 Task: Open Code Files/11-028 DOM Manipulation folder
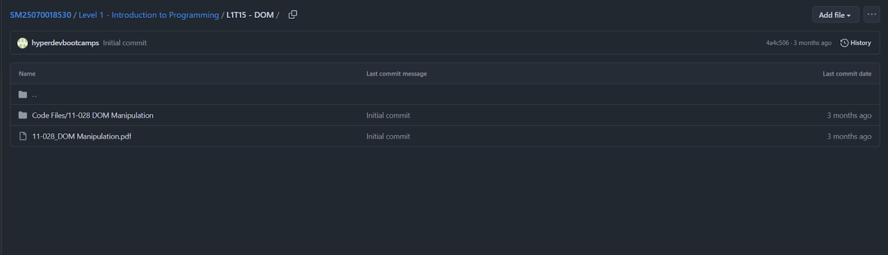pyautogui.click(x=93, y=116)
